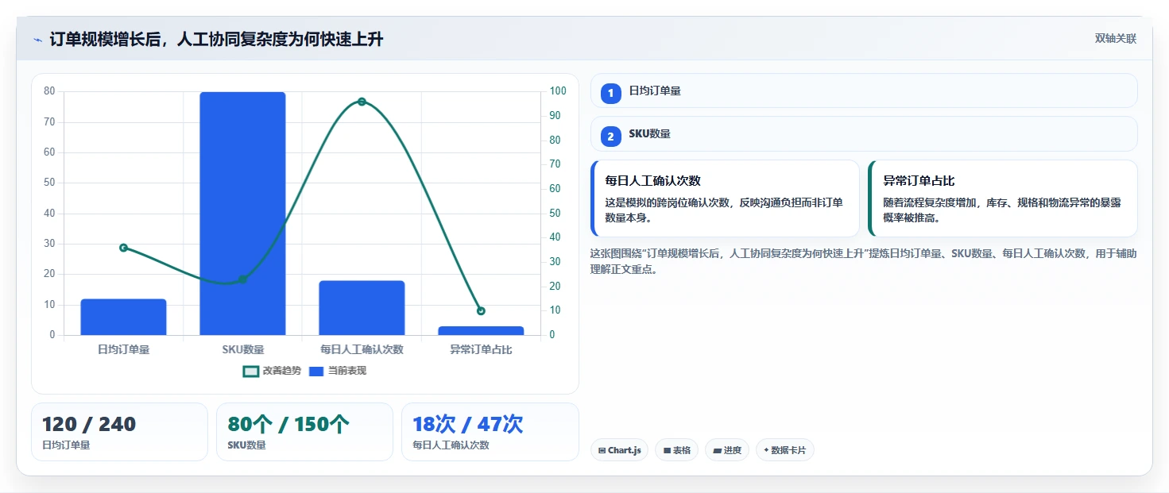The height and width of the screenshot is (493, 1169).
Task: Click the number 1 badge for 日均订单量
Action: click(610, 94)
